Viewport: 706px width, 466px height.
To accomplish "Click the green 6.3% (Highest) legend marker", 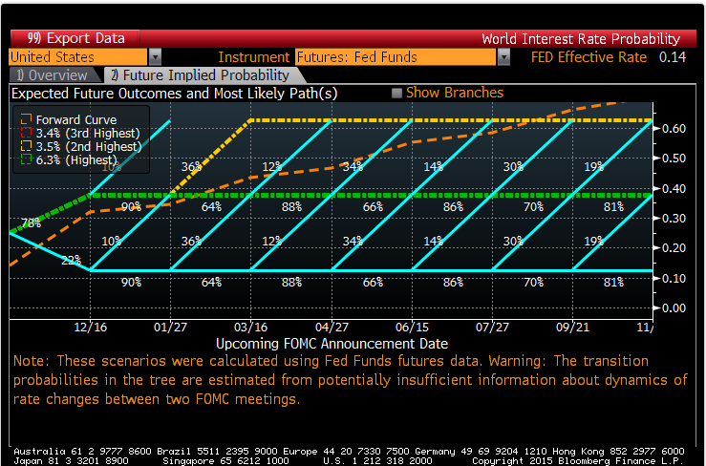I will pyautogui.click(x=26, y=159).
